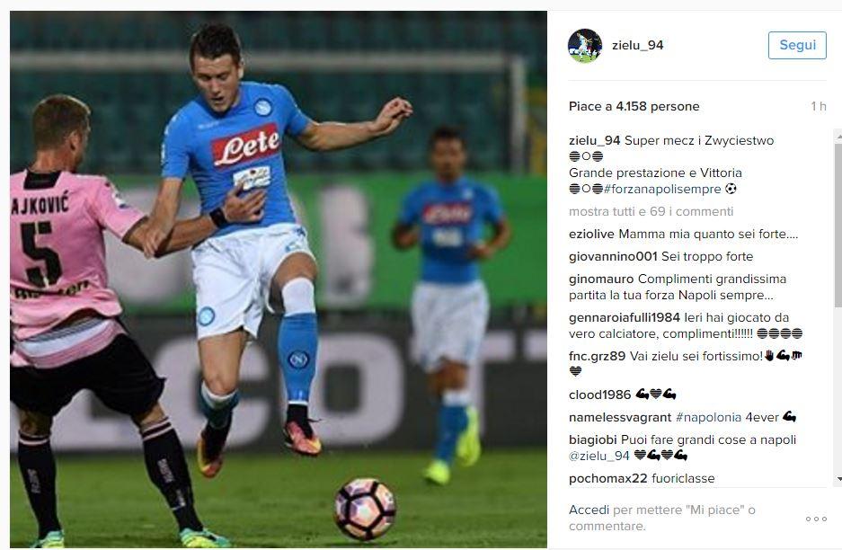Image resolution: width=842 pixels, height=550 pixels.
Task: Open pochomax22 commenter profile
Action: [607, 479]
